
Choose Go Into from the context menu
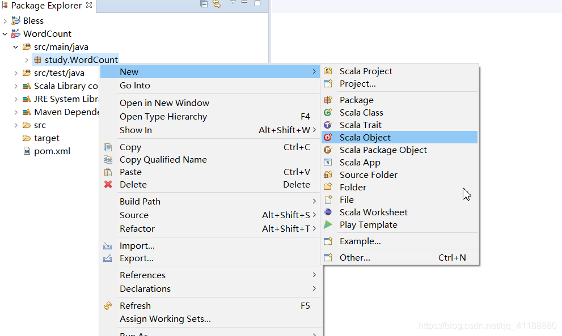[x=210, y=85]
